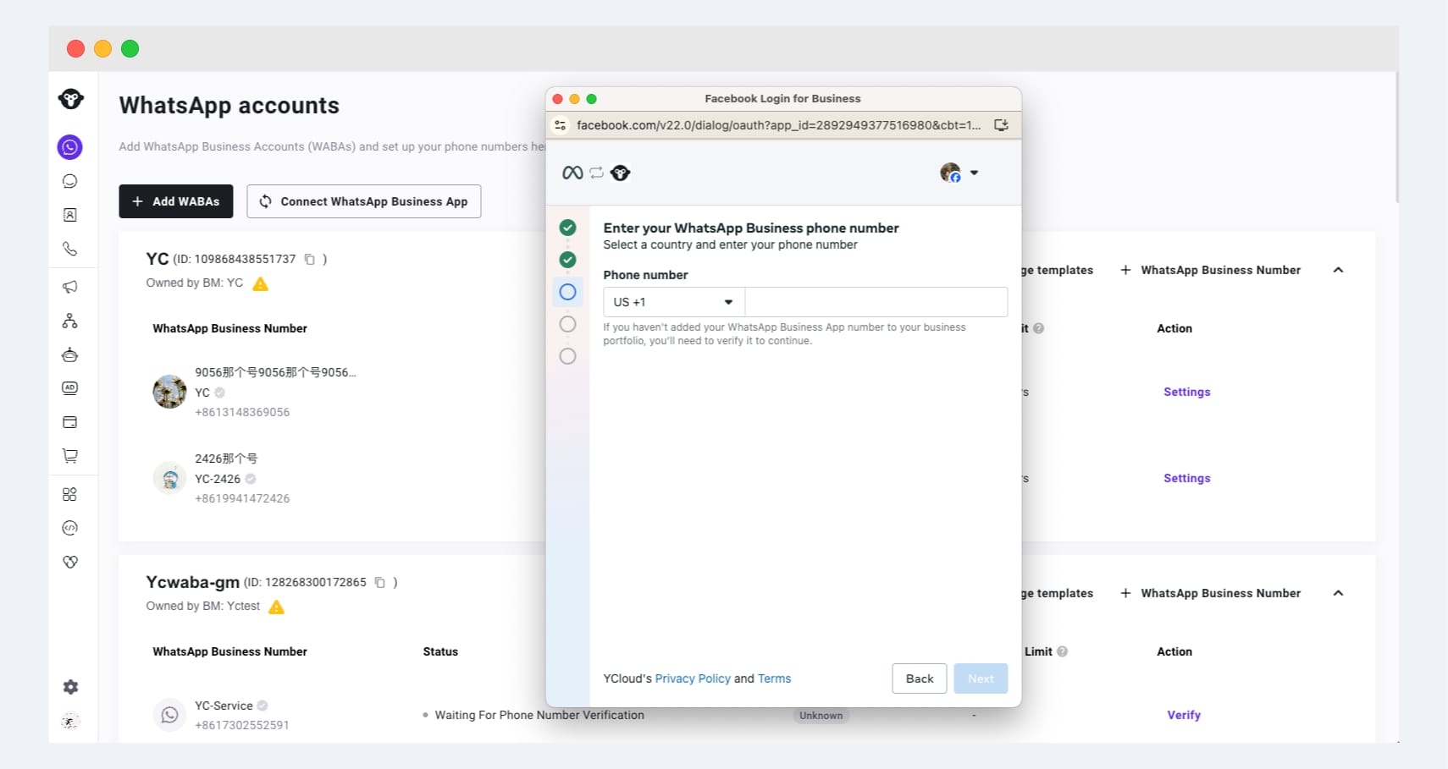The image size is (1448, 769).
Task: Click the current blue step indicator
Action: point(568,292)
